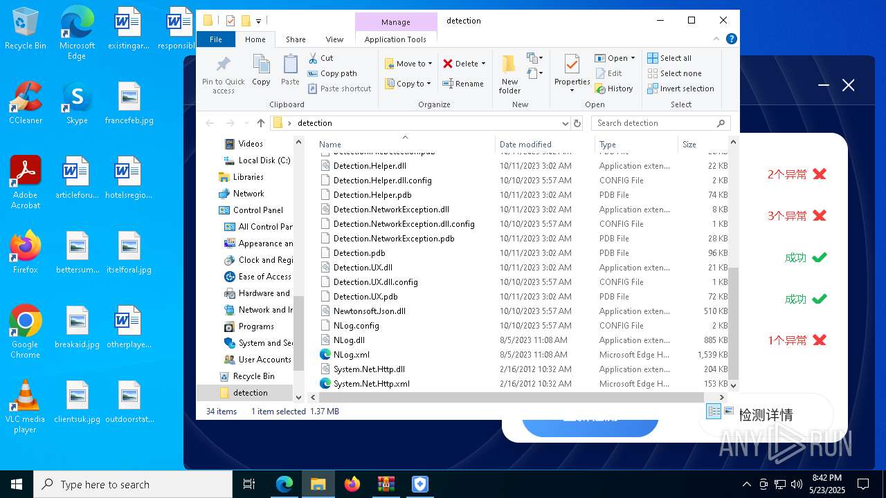Click the file list horizontal scrollbar

[x=511, y=397]
